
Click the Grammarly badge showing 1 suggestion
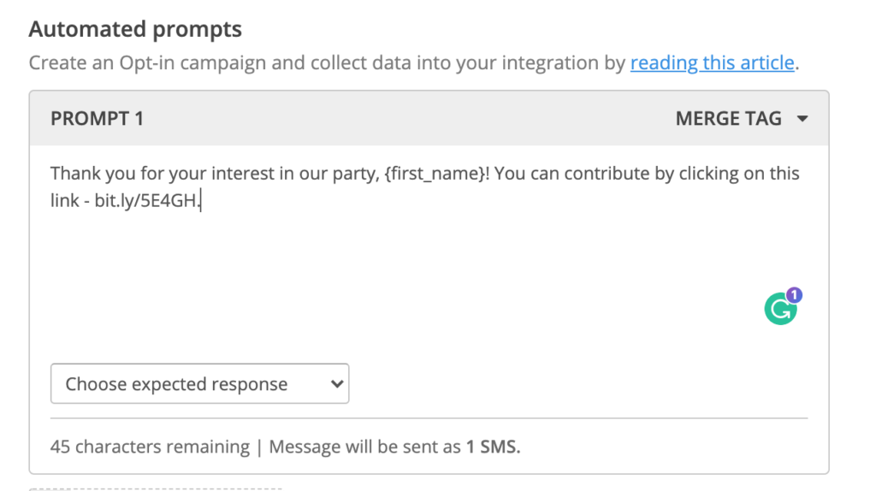tap(794, 294)
